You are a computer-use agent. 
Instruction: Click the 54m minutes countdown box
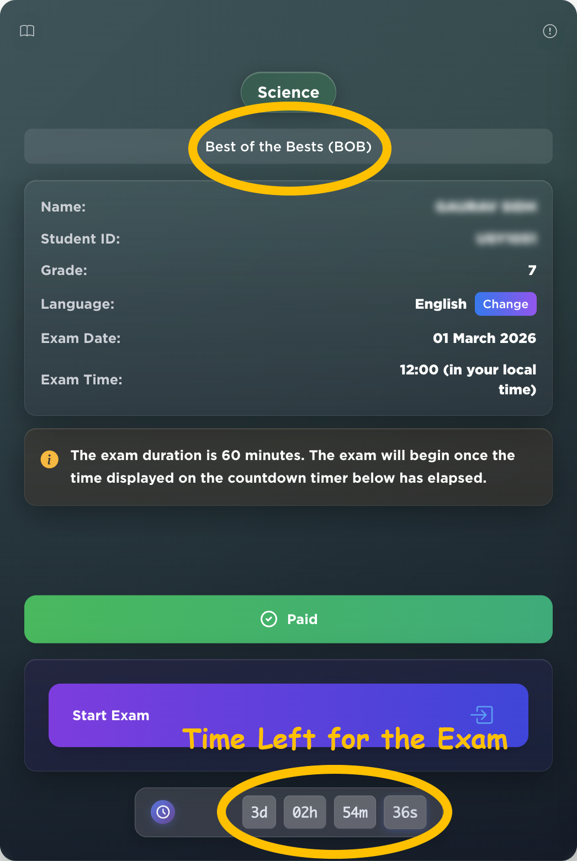[355, 812]
